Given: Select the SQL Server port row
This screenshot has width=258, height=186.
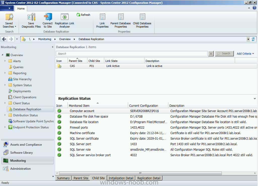Looking at the screenshot, I should click(156, 144).
